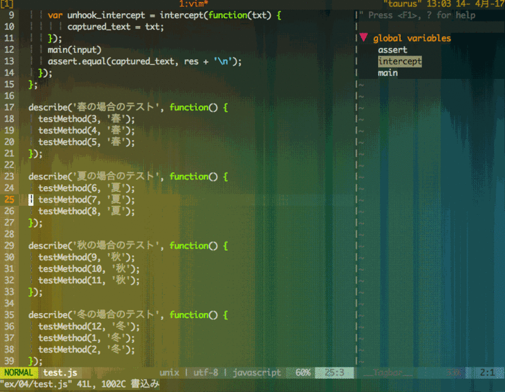Click the Tagbar 2:1 position indicator
Image resolution: width=505 pixels, height=392 pixels.
coord(487,372)
